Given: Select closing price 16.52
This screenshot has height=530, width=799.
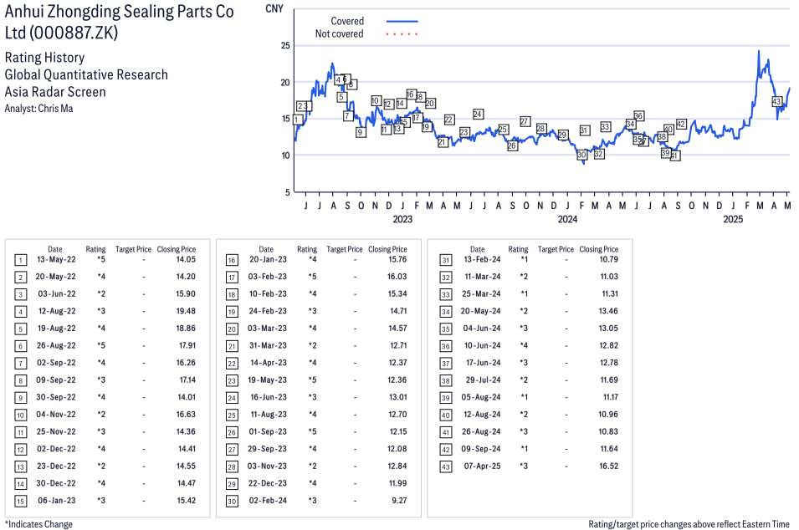Looking at the screenshot, I should (x=608, y=466).
